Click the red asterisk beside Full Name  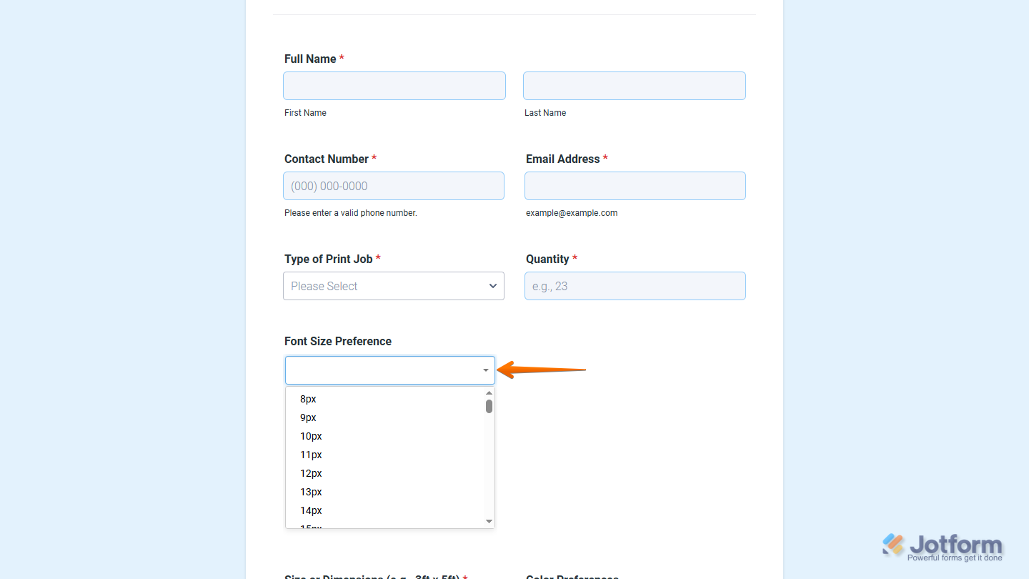(x=341, y=58)
